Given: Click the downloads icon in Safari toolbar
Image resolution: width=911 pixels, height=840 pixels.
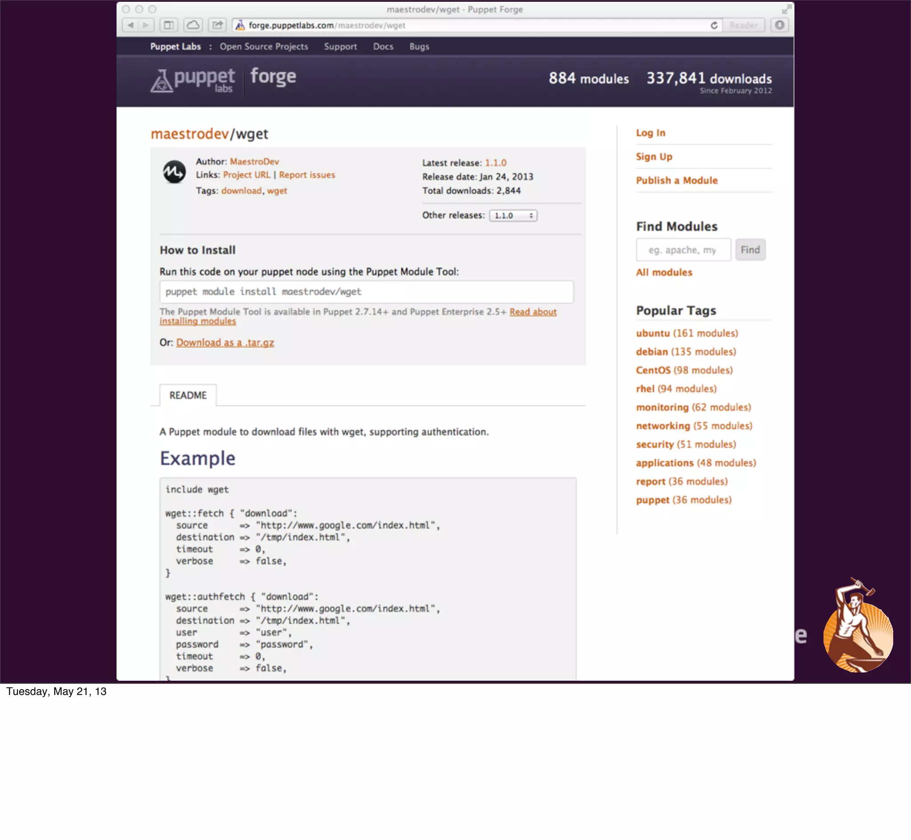Looking at the screenshot, I should click(780, 25).
